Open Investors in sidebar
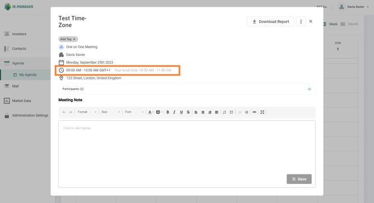 pyautogui.click(x=19, y=34)
